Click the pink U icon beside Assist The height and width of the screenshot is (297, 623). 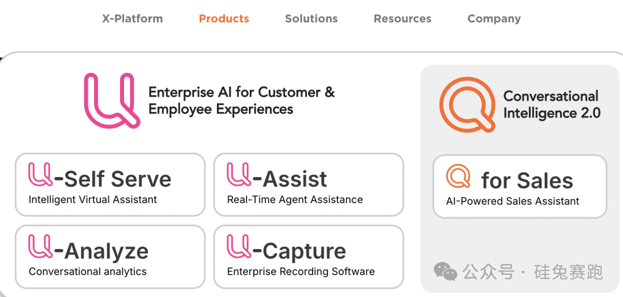tap(239, 175)
